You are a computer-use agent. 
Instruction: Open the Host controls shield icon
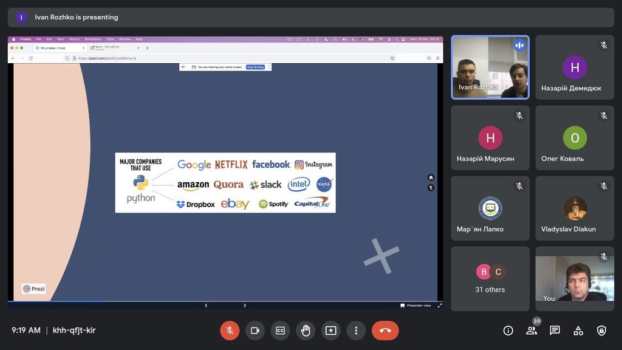click(601, 331)
